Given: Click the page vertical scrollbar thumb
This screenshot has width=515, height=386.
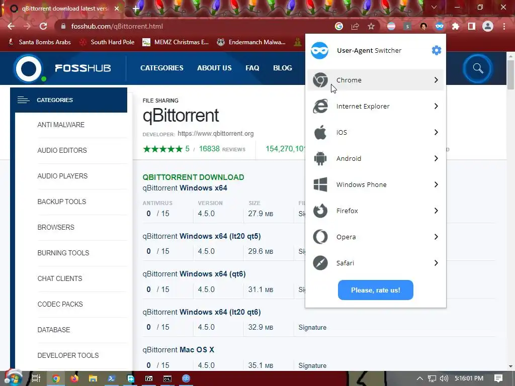Looking at the screenshot, I should coord(510,74).
